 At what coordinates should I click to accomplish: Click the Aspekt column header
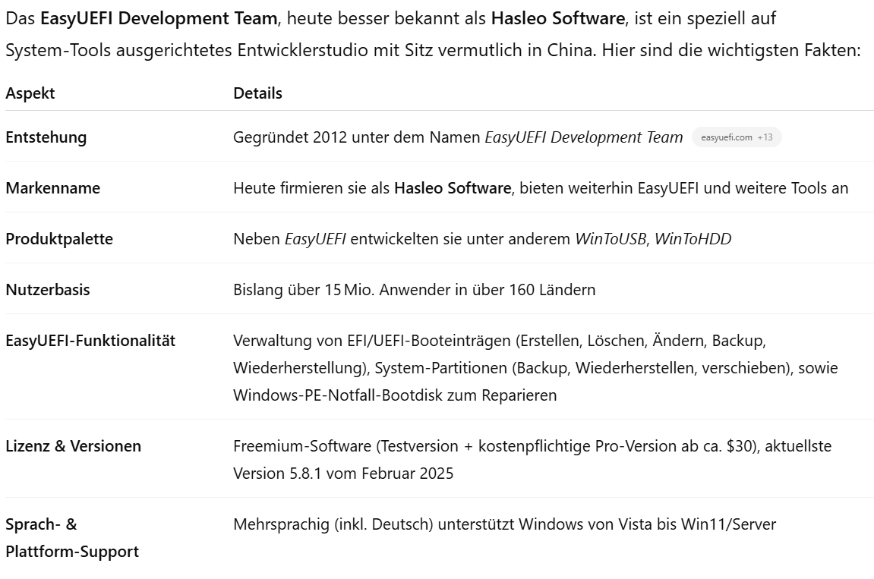tap(30, 93)
